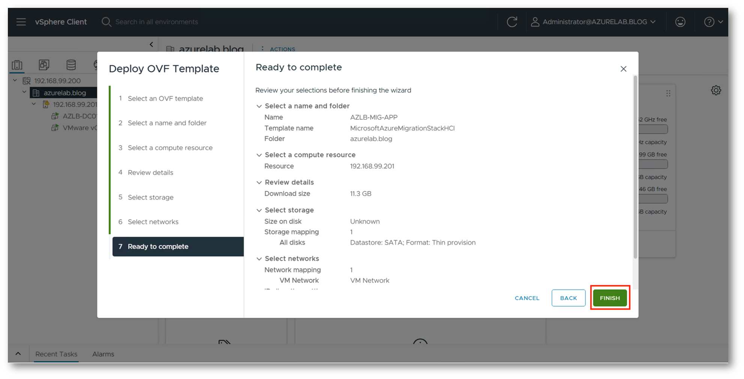Screen dimensions: 744x379
Task: Click the datacenter icon beside the azurelab.blog title
Action: coord(170,49)
